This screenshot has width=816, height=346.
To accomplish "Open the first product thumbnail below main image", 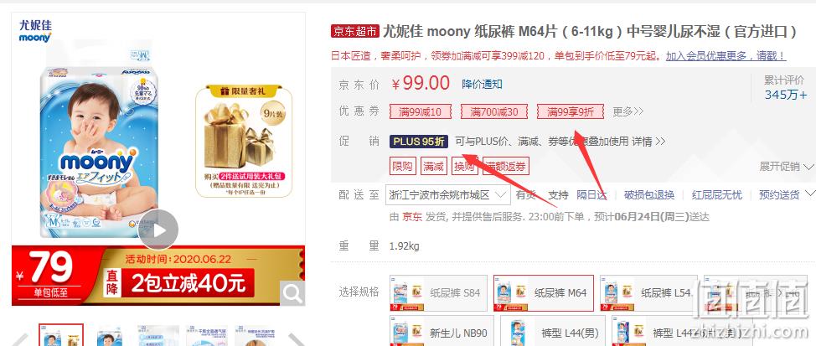I will 61,335.
